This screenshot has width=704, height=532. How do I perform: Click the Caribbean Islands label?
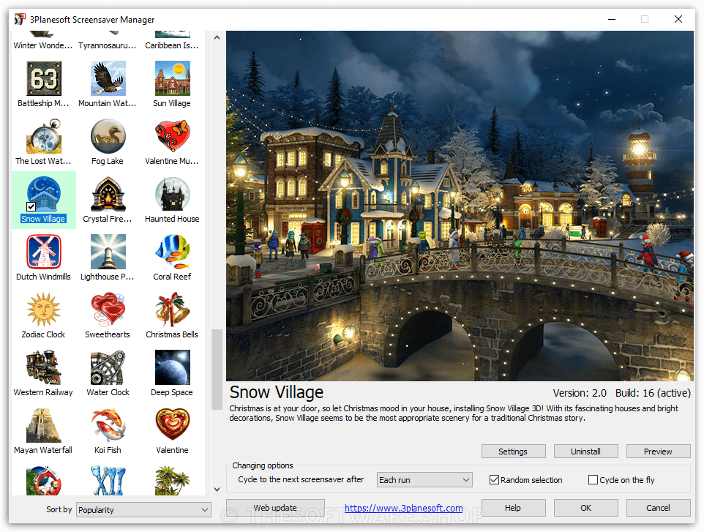click(x=172, y=45)
